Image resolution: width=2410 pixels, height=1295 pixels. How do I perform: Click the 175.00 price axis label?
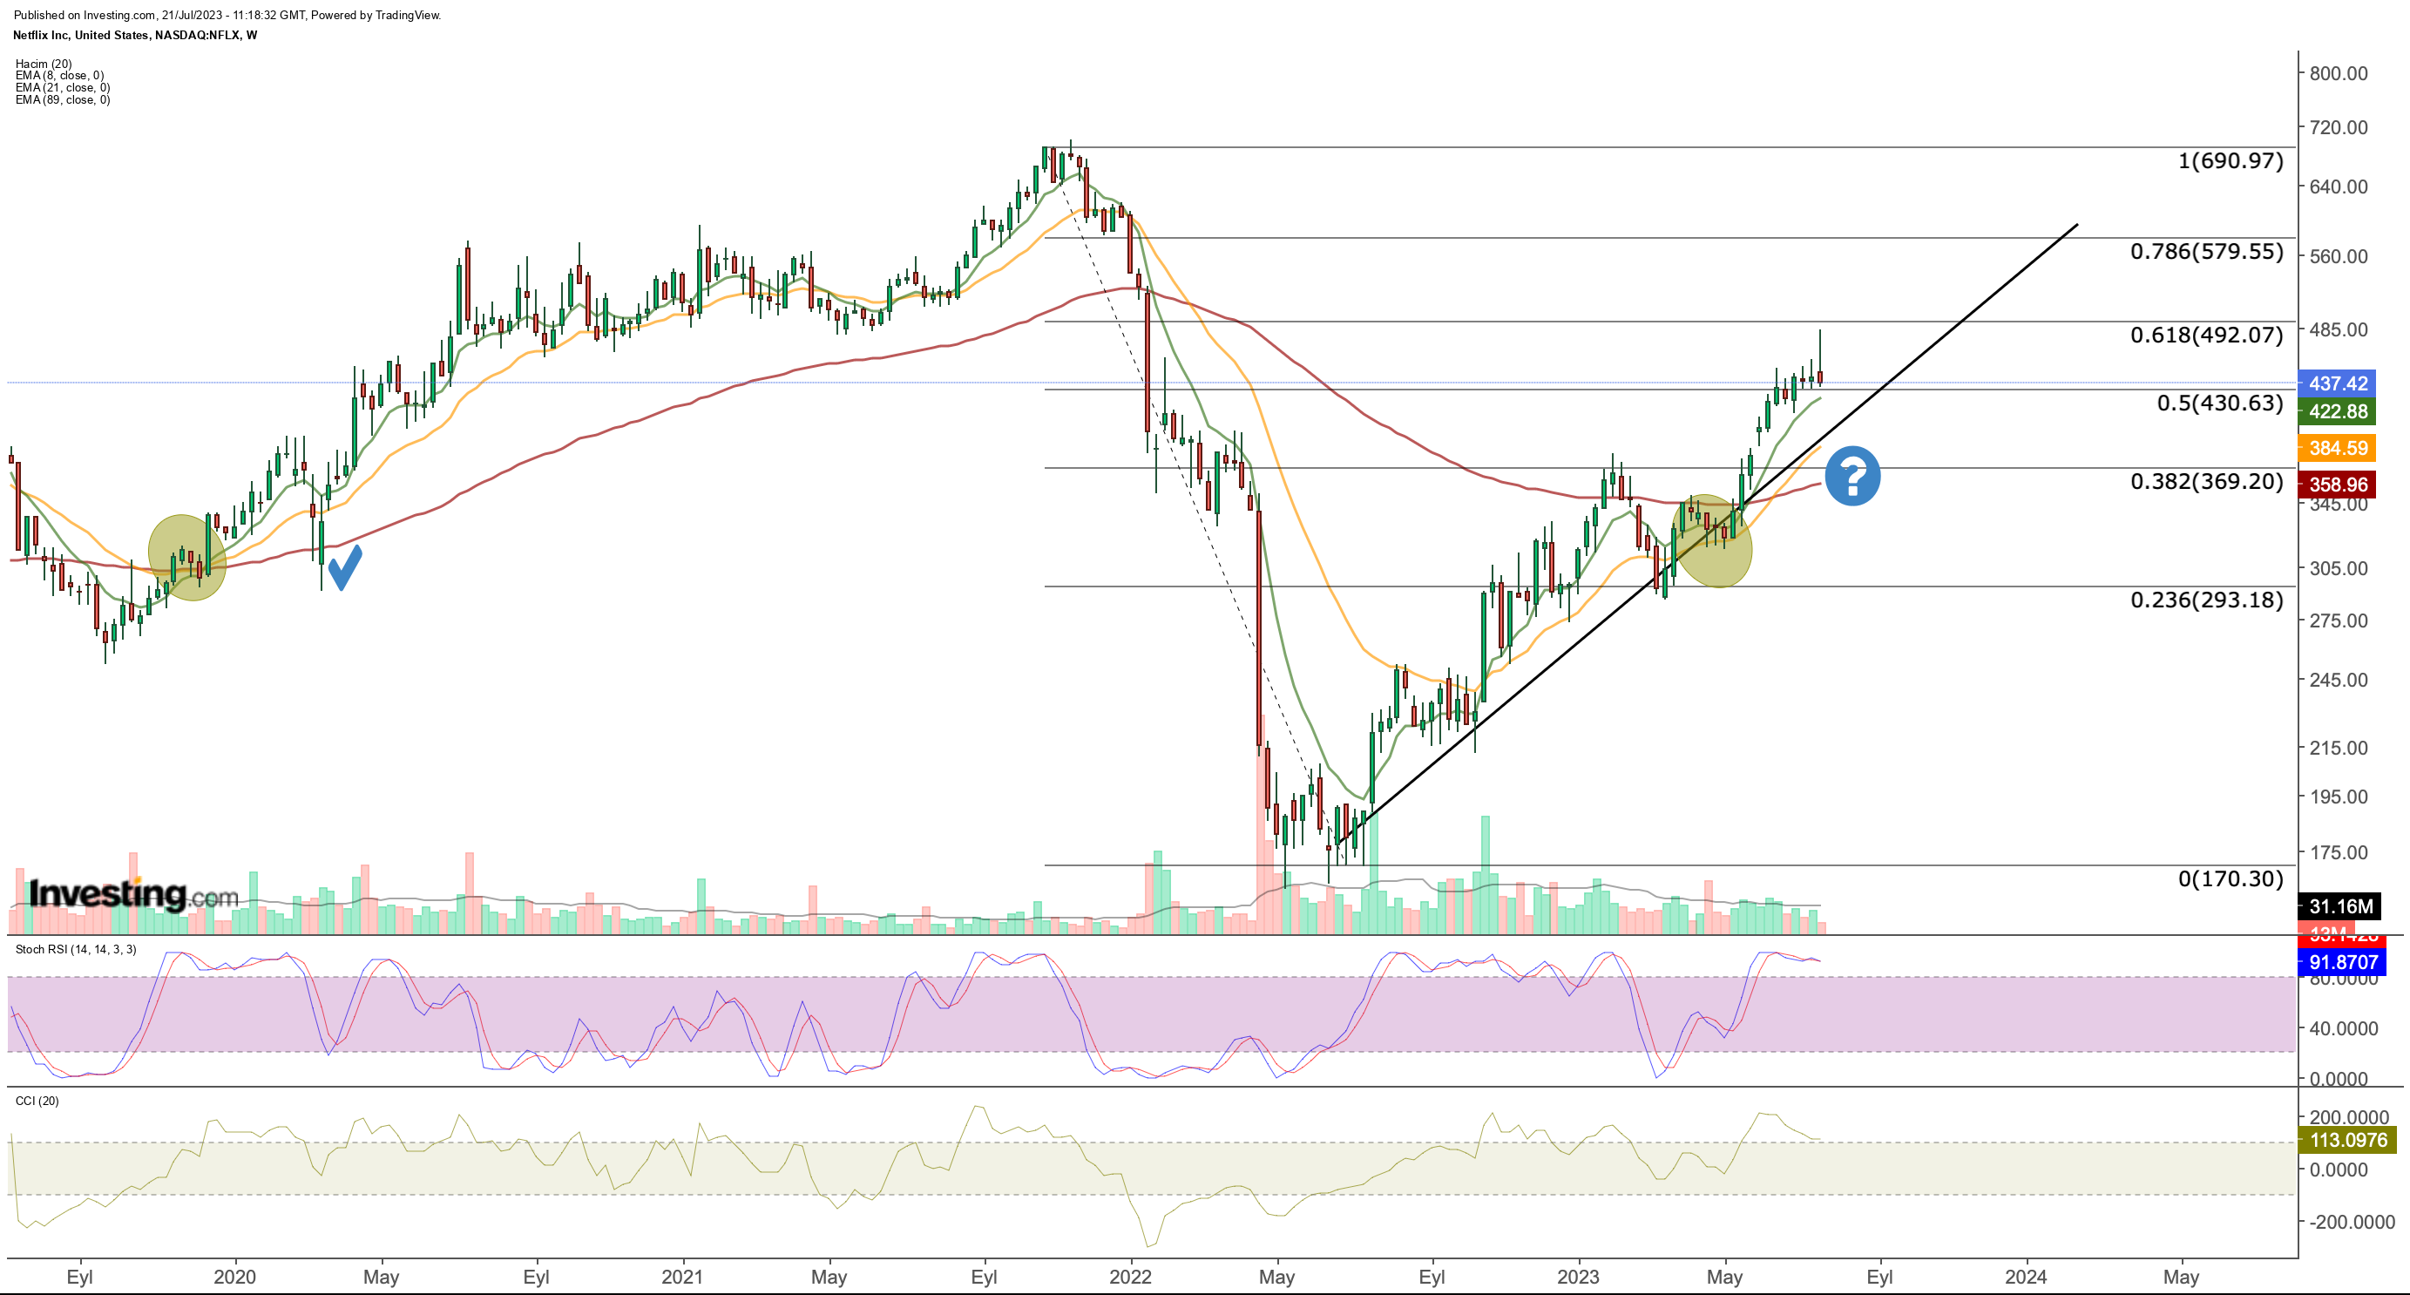(2338, 852)
